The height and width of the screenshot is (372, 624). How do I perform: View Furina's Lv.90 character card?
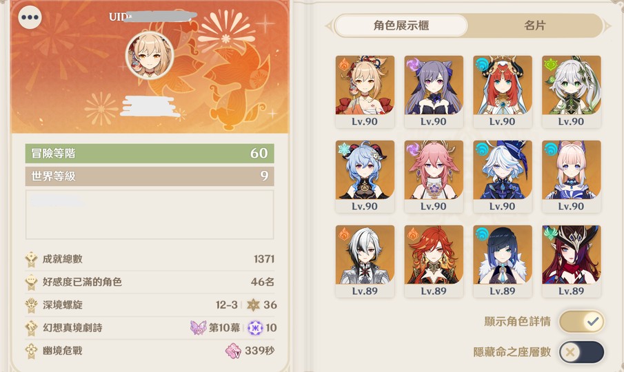(502, 176)
